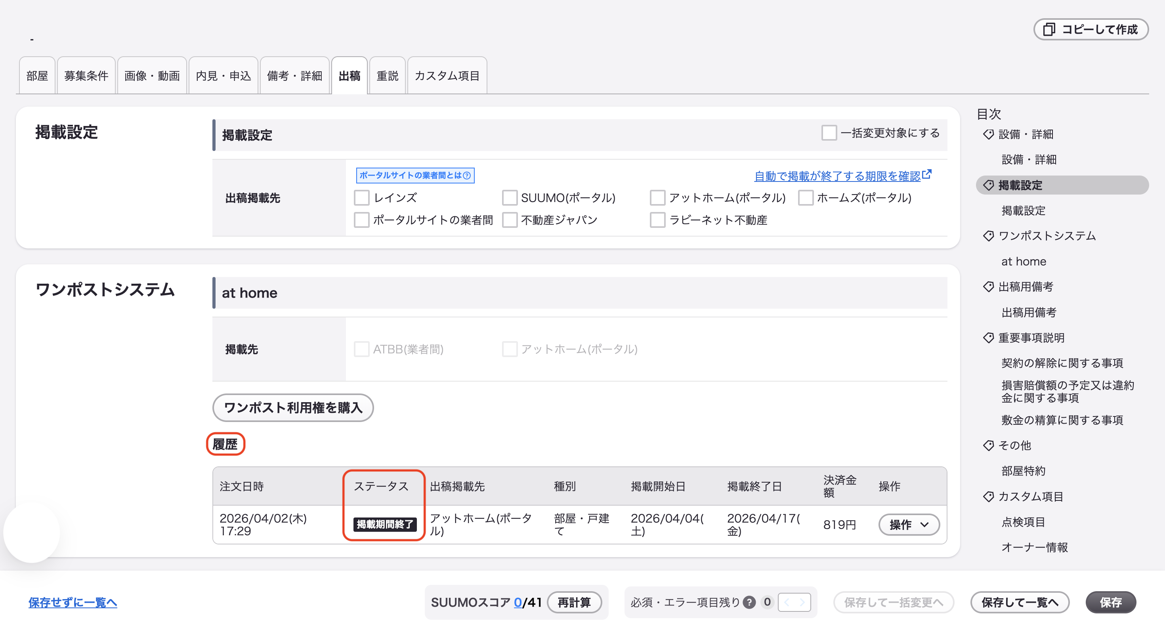Switch to the 部屋 tab

(x=37, y=76)
